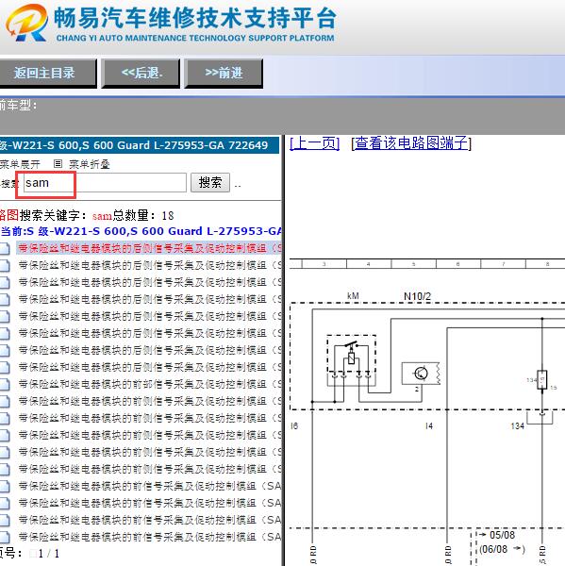This screenshot has height=566, width=565.
Task: Click the 搜索 search button
Action: pyautogui.click(x=210, y=183)
